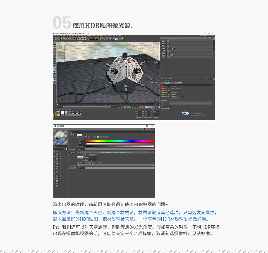Click the Value black-white slider

[120, 146]
